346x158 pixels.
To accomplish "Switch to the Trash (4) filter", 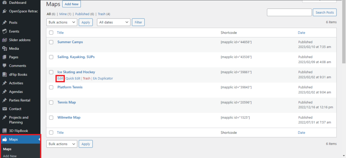I will click(104, 14).
